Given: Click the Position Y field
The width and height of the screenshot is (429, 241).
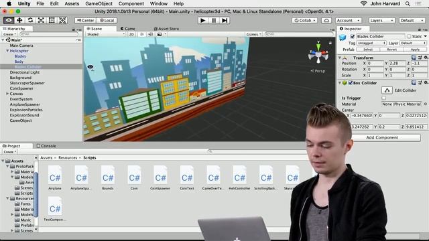Looking at the screenshot, I should tap(397, 63).
